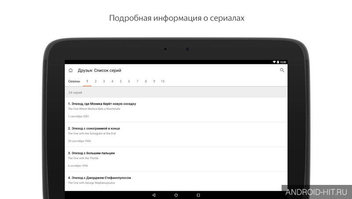Screen dimensions: 352x199
Task: Click the date '1 сентября 2001'
Action: (79, 116)
